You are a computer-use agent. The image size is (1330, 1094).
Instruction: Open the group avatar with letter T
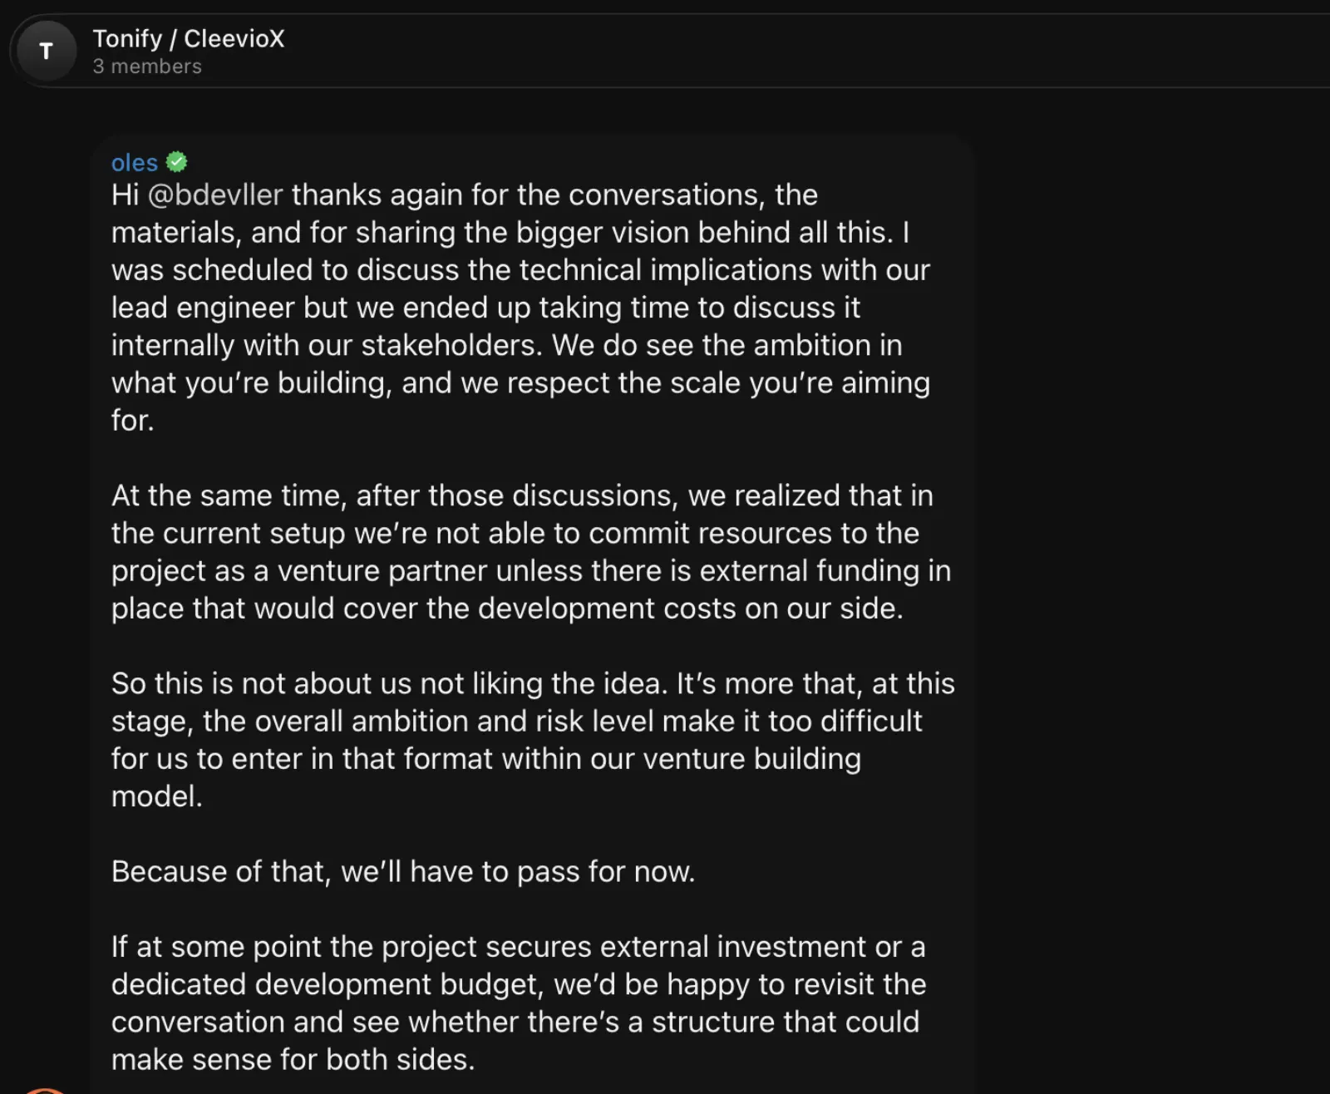pyautogui.click(x=47, y=52)
